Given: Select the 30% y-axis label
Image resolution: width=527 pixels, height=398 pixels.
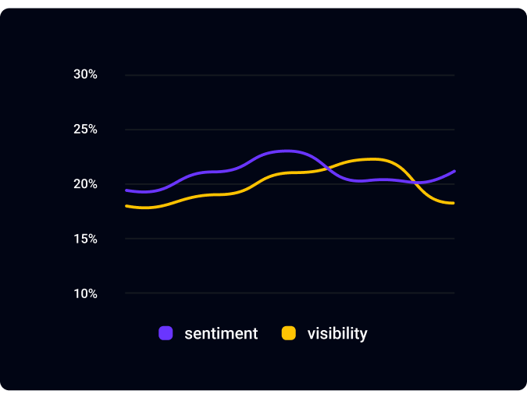Looking at the screenshot, I should [85, 75].
